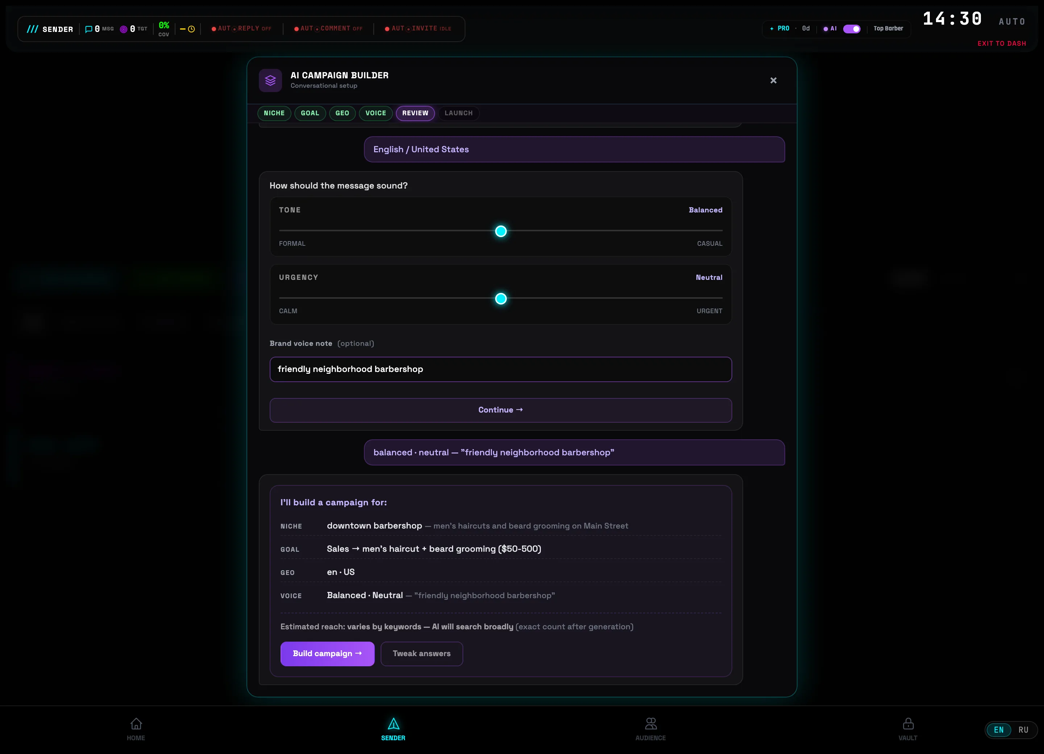Click the 'Neutral' urgency value label
Image resolution: width=1044 pixels, height=754 pixels.
[x=709, y=277]
